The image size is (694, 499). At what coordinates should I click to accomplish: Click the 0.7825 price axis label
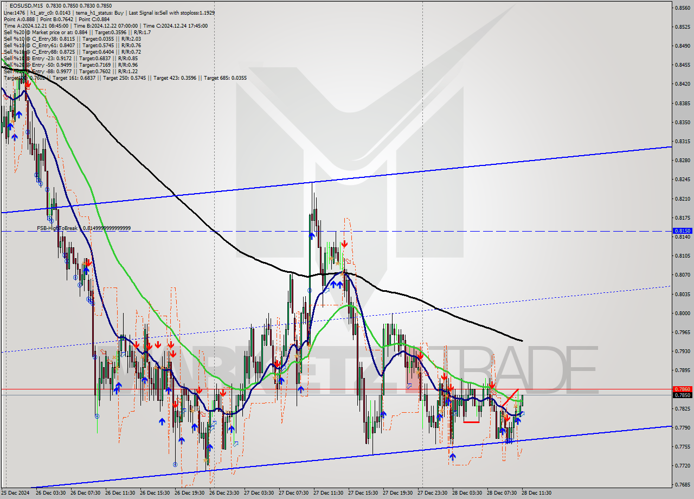click(683, 408)
